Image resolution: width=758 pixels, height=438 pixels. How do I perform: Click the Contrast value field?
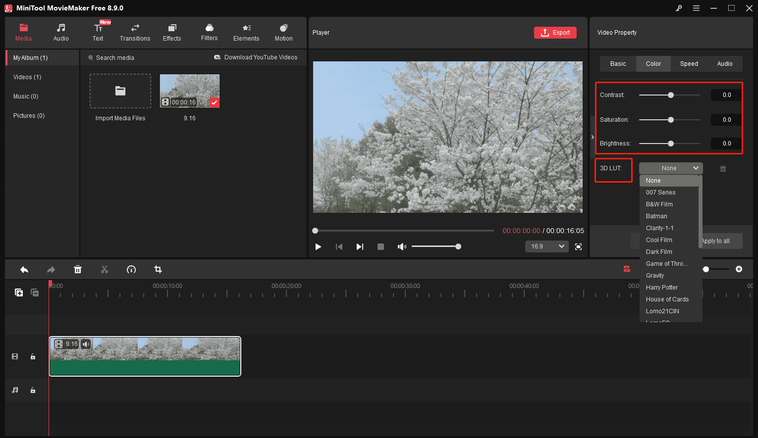[x=726, y=95]
